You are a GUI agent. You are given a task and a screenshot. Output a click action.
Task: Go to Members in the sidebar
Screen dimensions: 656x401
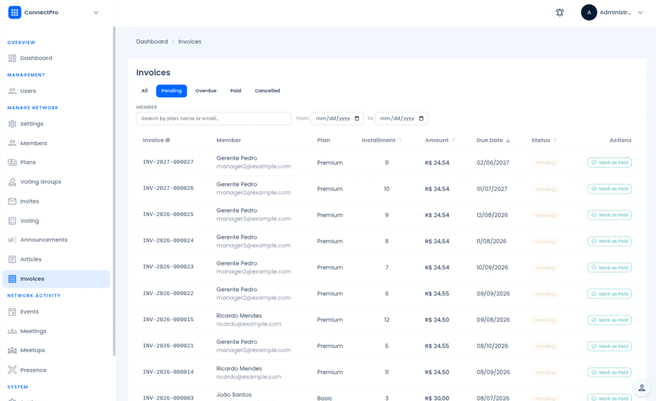tap(57, 143)
